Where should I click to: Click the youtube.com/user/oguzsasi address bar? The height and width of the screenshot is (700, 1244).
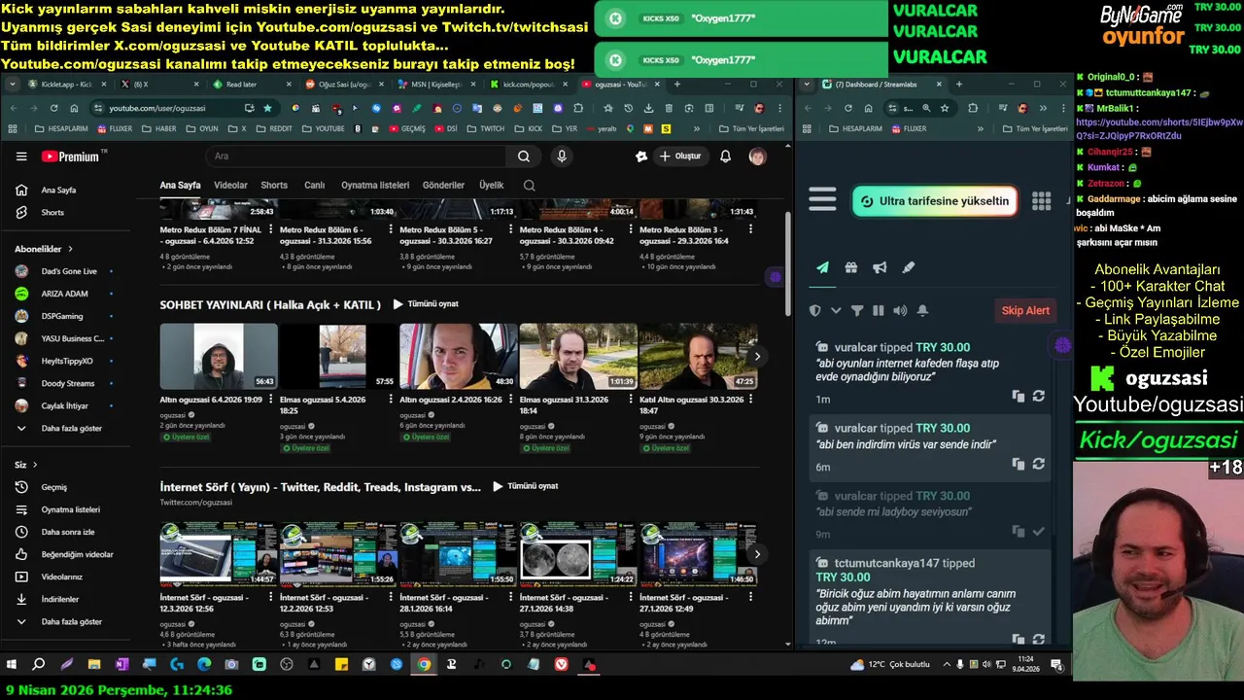[170, 108]
